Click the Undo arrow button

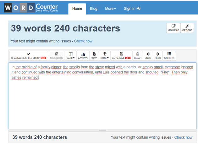coord(148,56)
